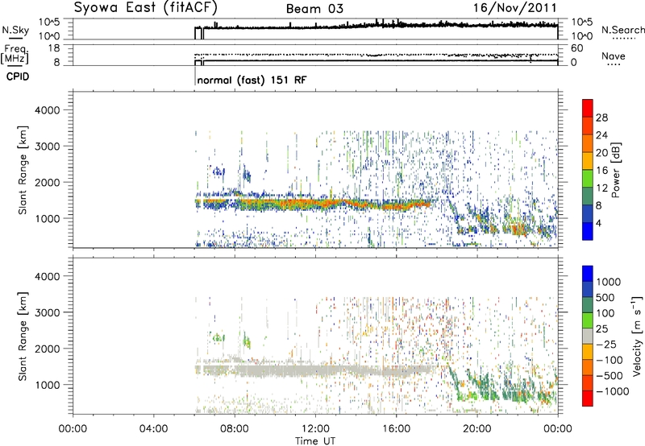
Task: Click the '16:00' time axis tick
Action: pyautogui.click(x=397, y=429)
